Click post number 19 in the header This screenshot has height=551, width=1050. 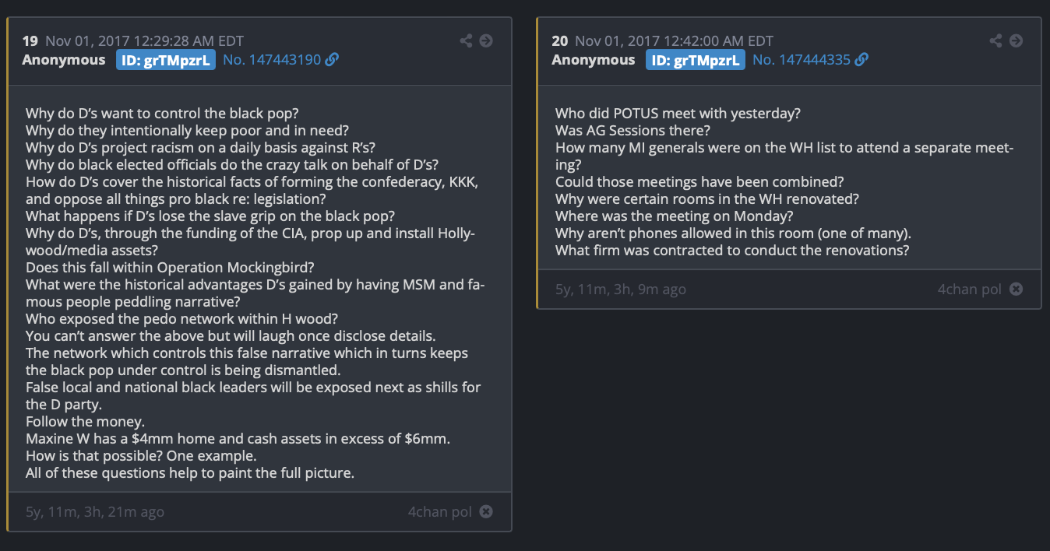pyautogui.click(x=30, y=40)
